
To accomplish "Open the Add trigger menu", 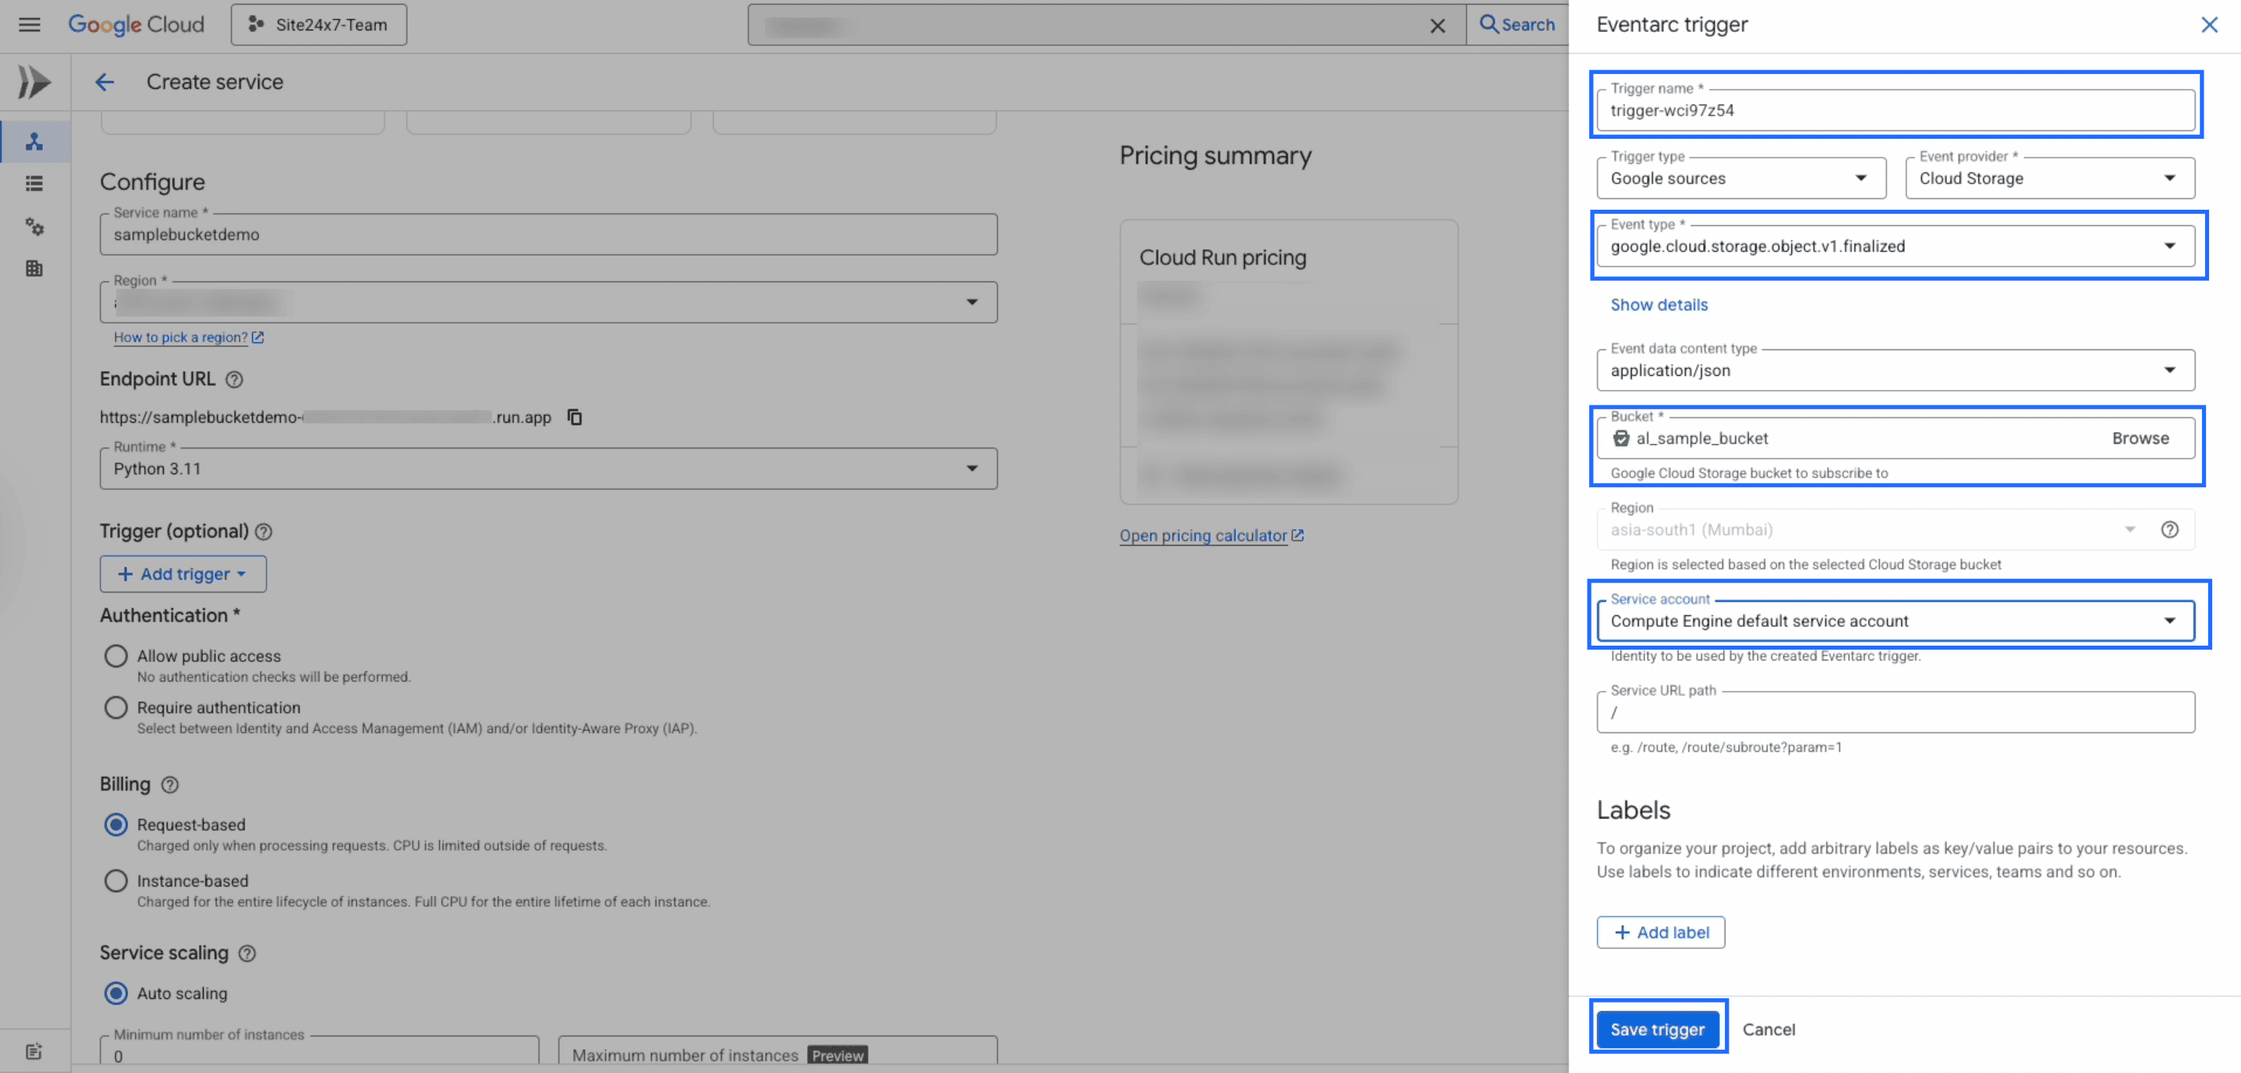I will click(x=182, y=573).
